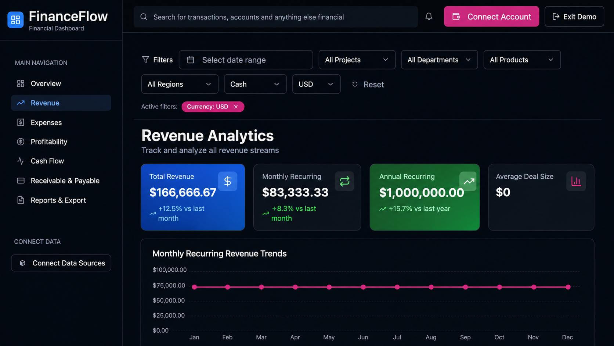Click the reset circular arrow icon
Screen dimensions: 614x346
[355, 84]
